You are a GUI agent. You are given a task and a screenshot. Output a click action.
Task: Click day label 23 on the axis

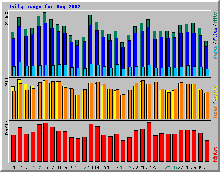(155, 167)
